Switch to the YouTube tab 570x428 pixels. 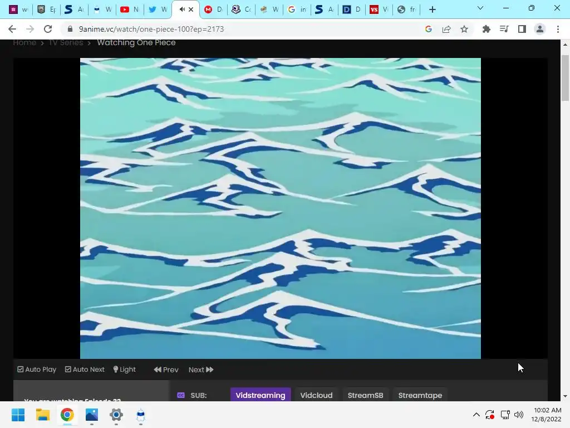coord(129,9)
